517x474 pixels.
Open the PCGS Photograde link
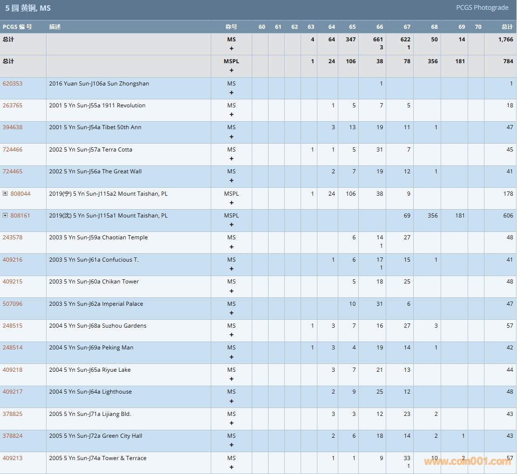(482, 7)
